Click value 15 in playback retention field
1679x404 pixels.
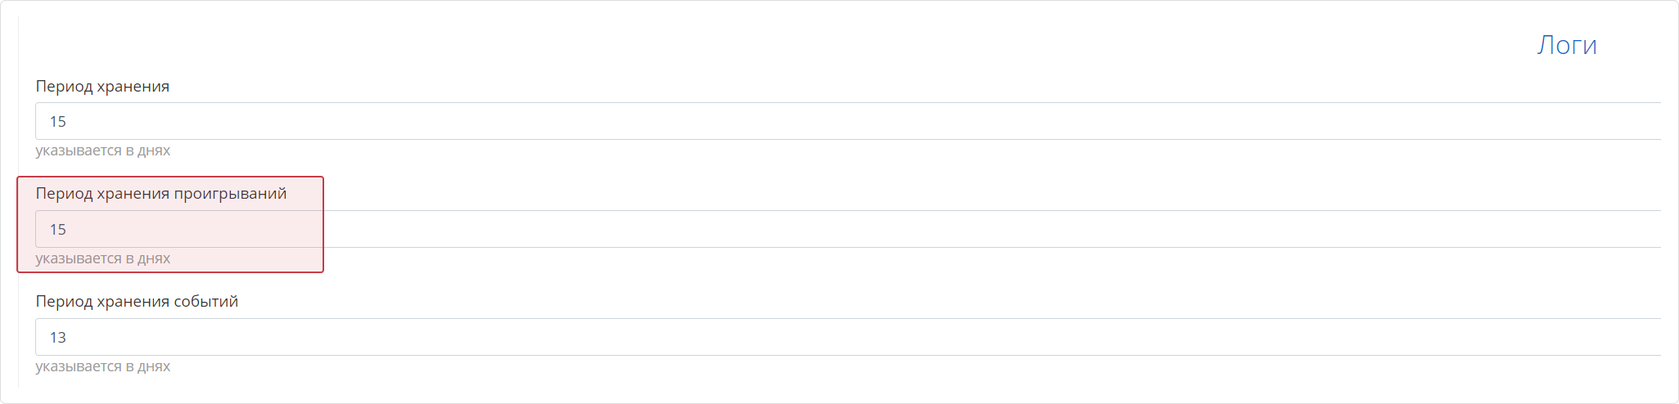tap(57, 229)
